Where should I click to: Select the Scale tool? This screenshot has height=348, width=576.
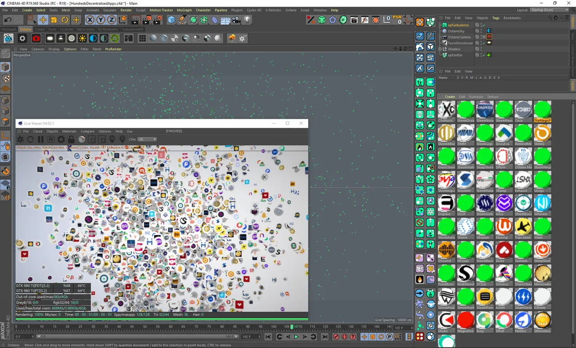coord(54,20)
